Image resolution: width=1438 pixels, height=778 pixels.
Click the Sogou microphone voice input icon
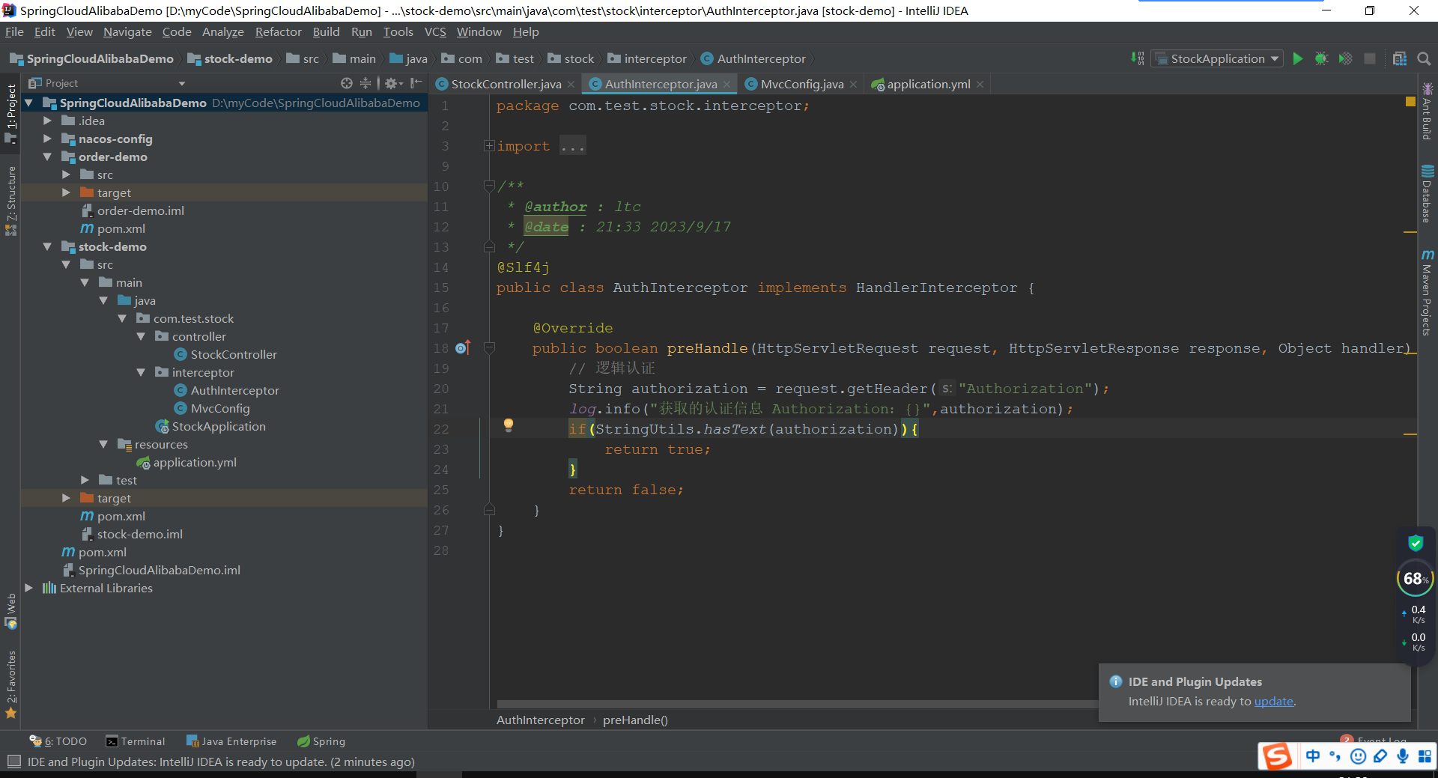1402,756
